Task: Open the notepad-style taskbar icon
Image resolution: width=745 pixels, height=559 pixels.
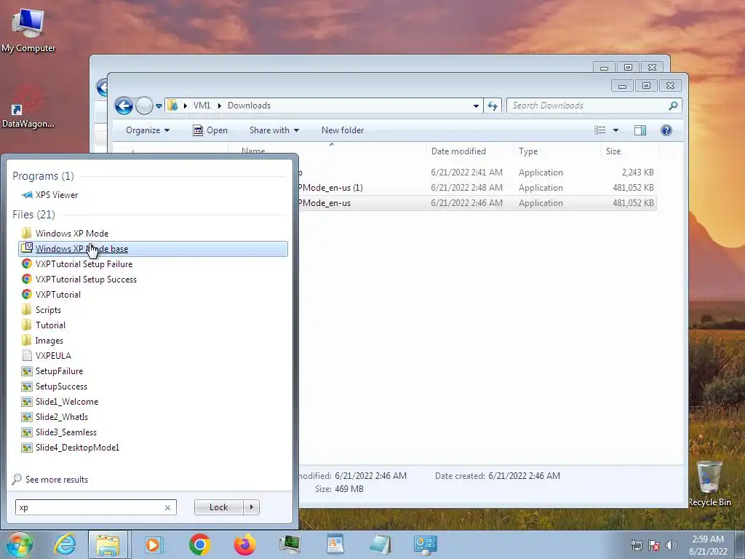Action: click(x=380, y=544)
